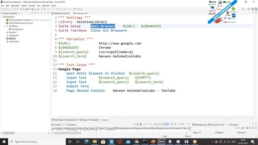Click the 'Close All Browsers' keyword text

click(x=109, y=31)
